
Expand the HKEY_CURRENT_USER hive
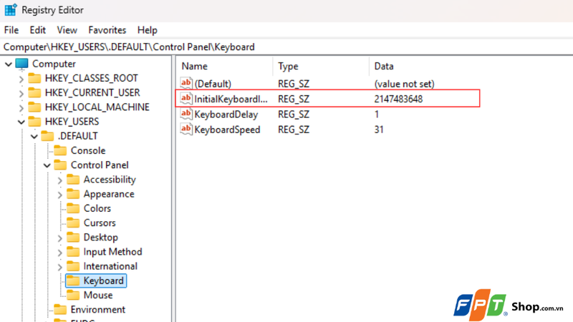(21, 93)
